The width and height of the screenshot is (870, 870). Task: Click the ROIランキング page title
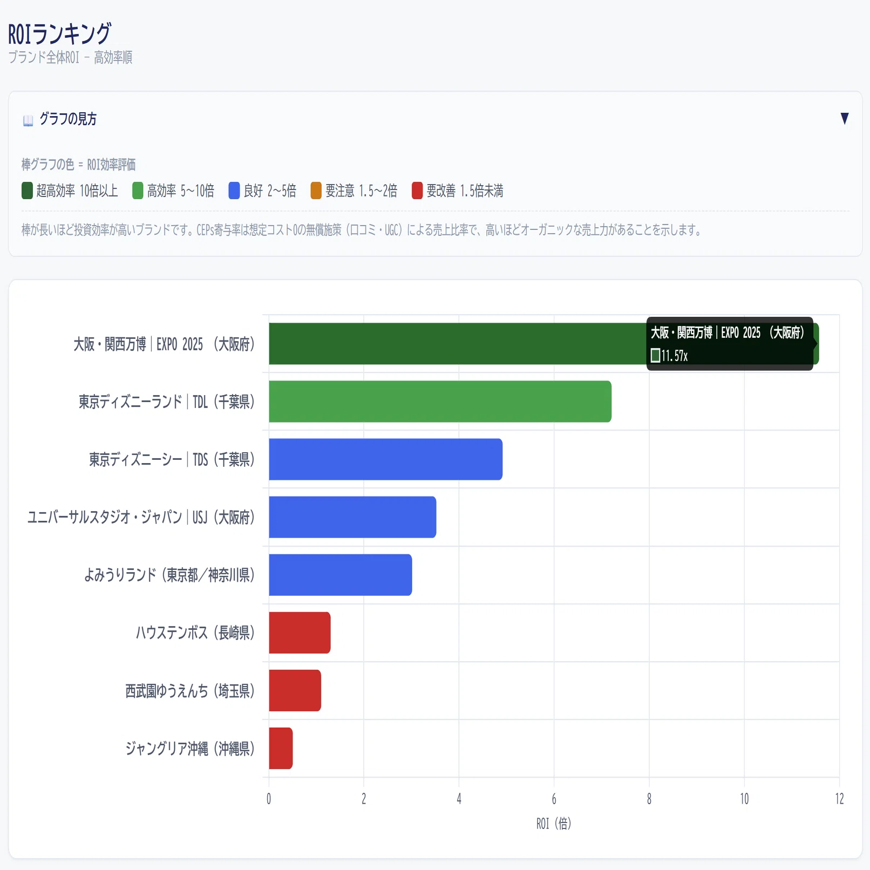(59, 33)
